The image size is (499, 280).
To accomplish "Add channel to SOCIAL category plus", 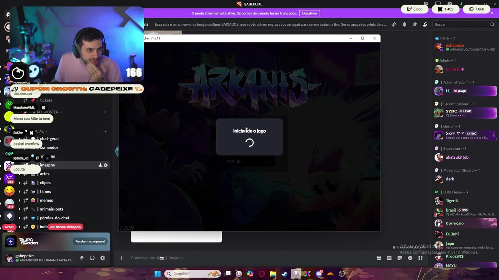I will click(x=106, y=131).
